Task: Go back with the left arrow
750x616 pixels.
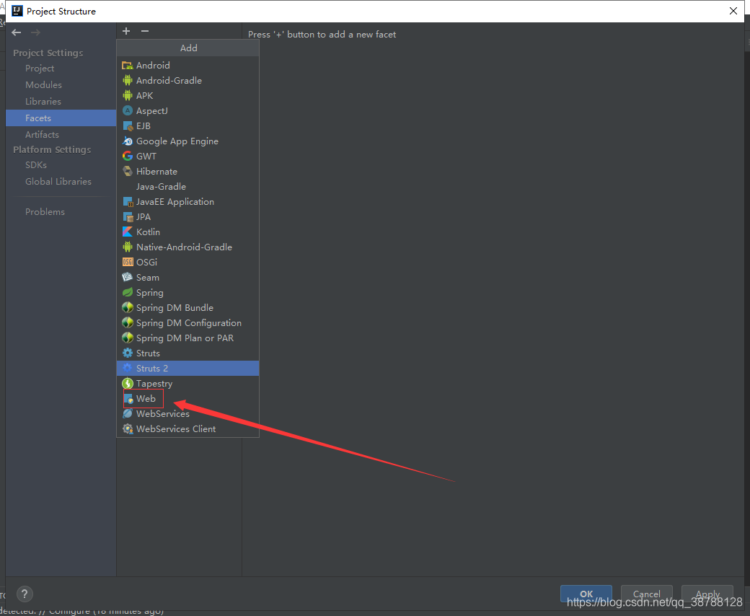Action: click(17, 32)
